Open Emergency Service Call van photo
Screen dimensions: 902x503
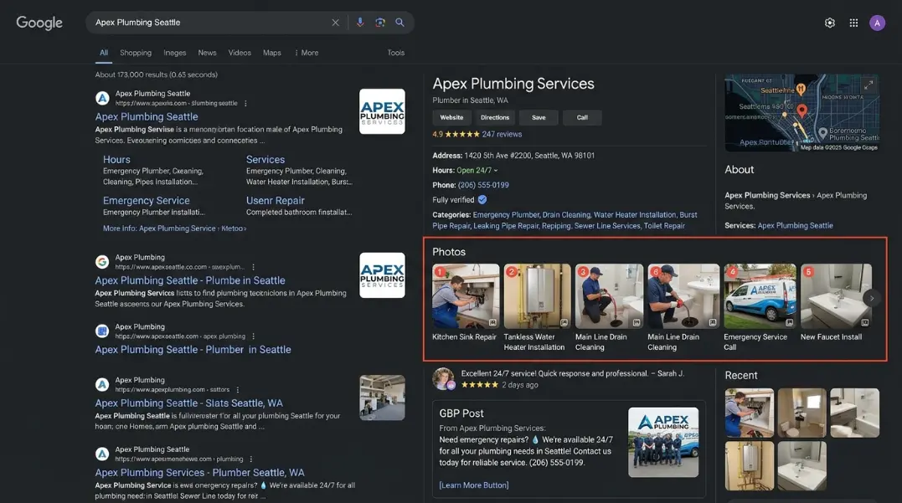760,296
